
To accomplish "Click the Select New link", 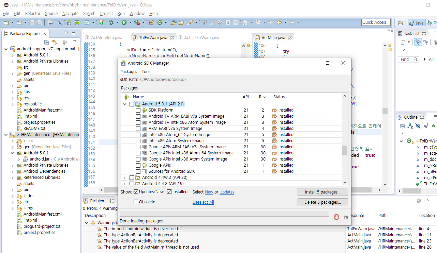I will (209, 192).
